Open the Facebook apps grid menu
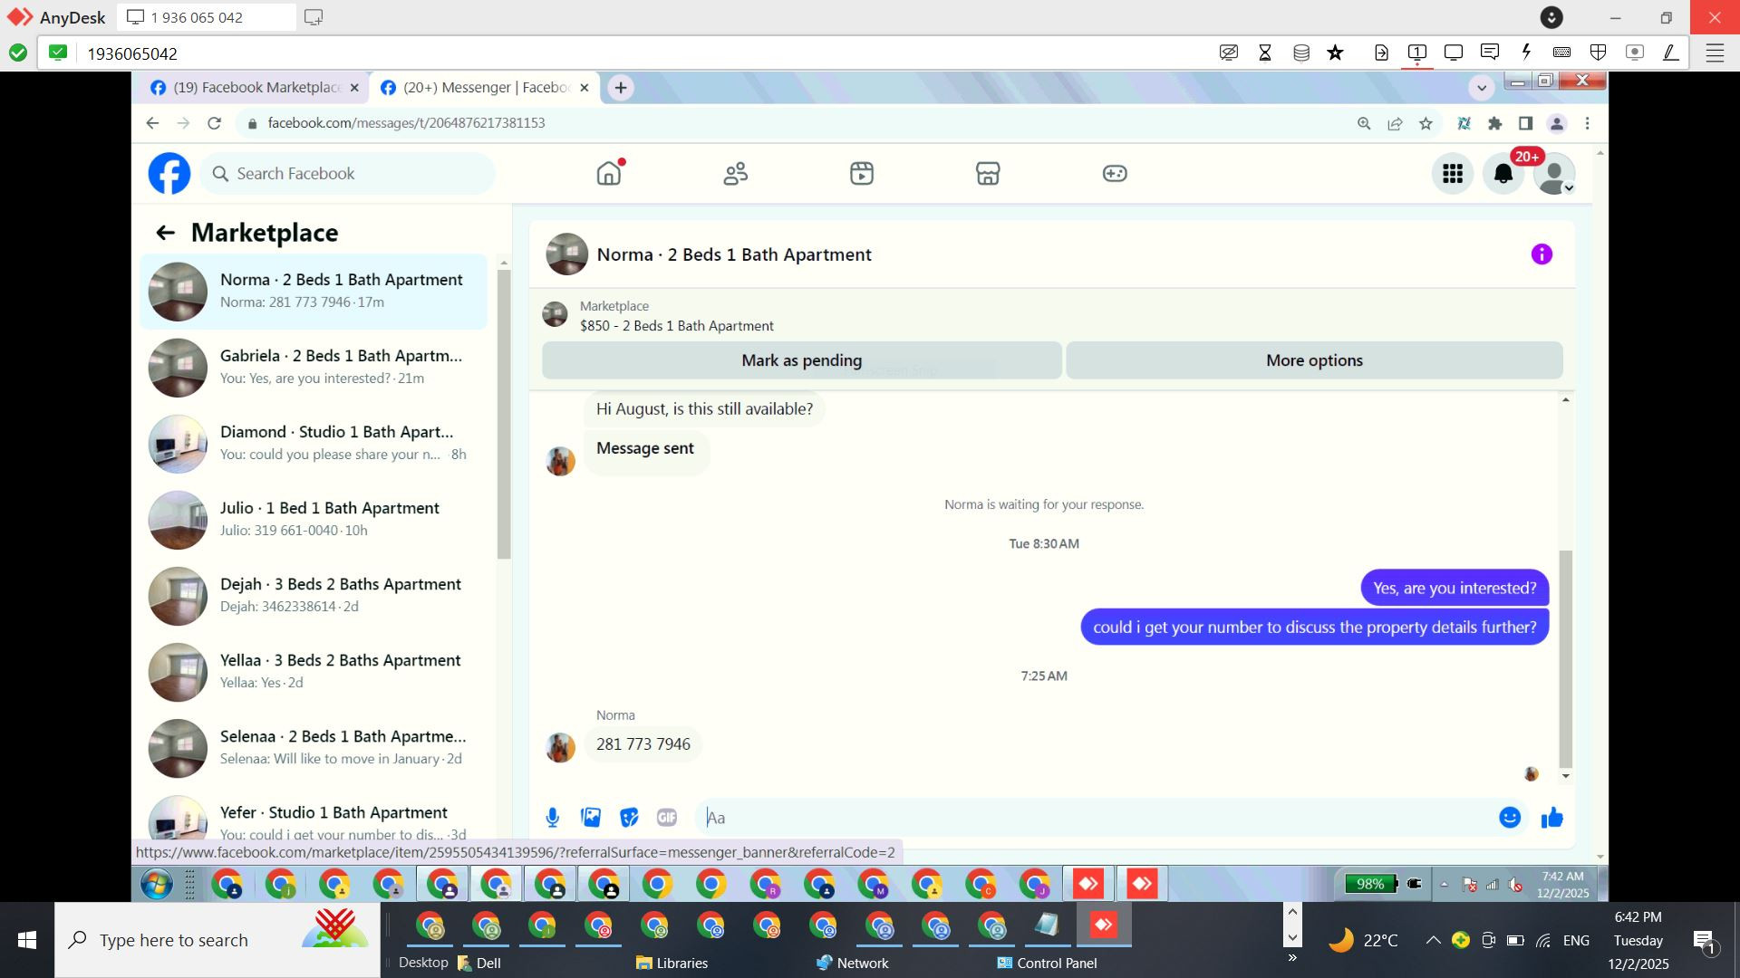The width and height of the screenshot is (1740, 978). point(1453,173)
